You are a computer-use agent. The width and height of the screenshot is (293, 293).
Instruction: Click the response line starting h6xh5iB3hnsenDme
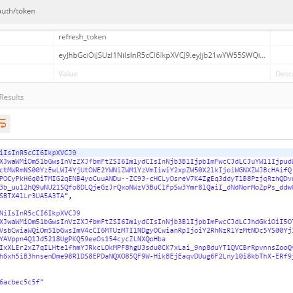click(146, 256)
